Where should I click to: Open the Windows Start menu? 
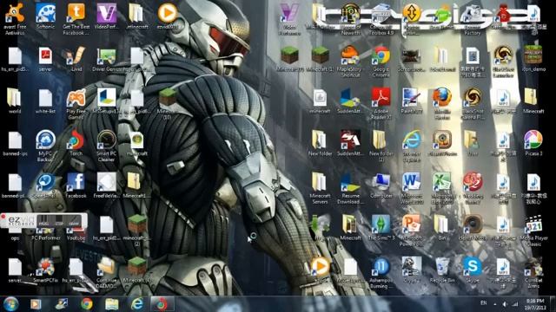click(x=10, y=304)
